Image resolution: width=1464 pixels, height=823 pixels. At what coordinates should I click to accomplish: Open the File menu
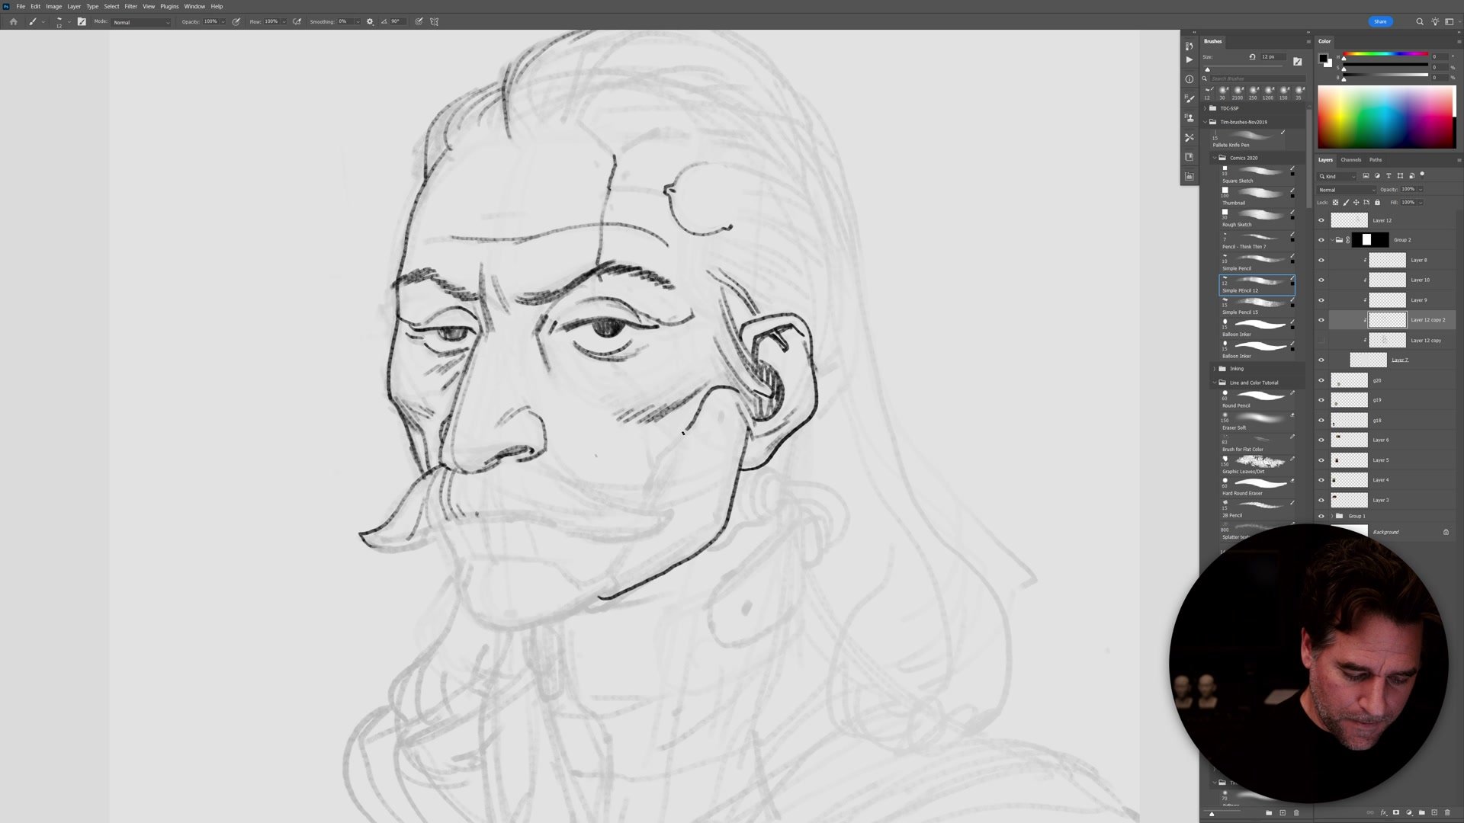tap(21, 6)
